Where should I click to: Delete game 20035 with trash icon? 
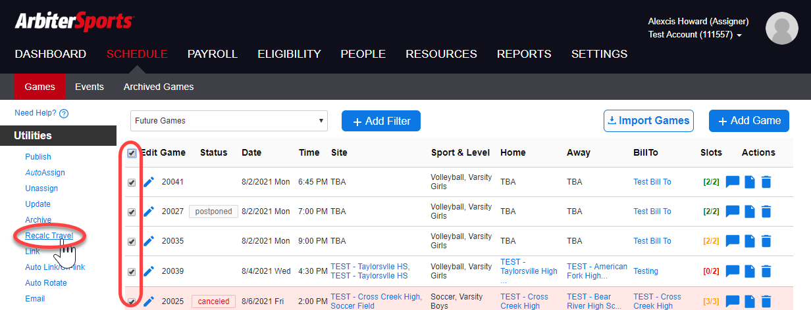pyautogui.click(x=766, y=241)
